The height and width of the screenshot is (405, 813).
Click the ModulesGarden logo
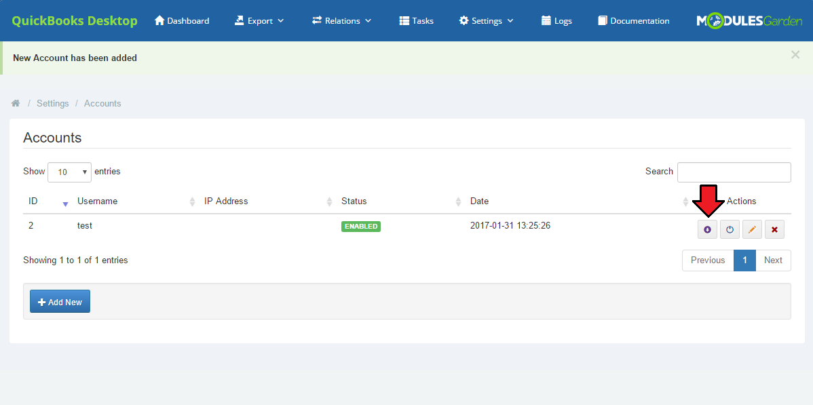(749, 21)
